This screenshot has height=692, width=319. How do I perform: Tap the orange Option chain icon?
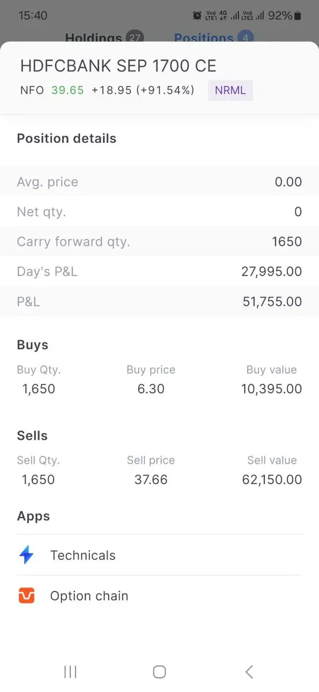click(26, 596)
